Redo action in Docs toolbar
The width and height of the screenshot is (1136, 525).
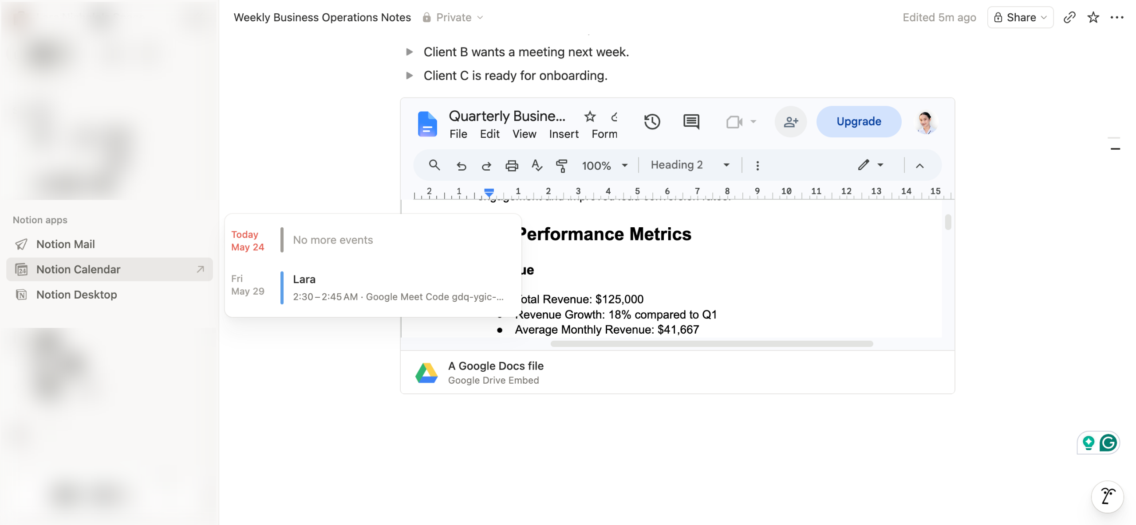coord(486,166)
